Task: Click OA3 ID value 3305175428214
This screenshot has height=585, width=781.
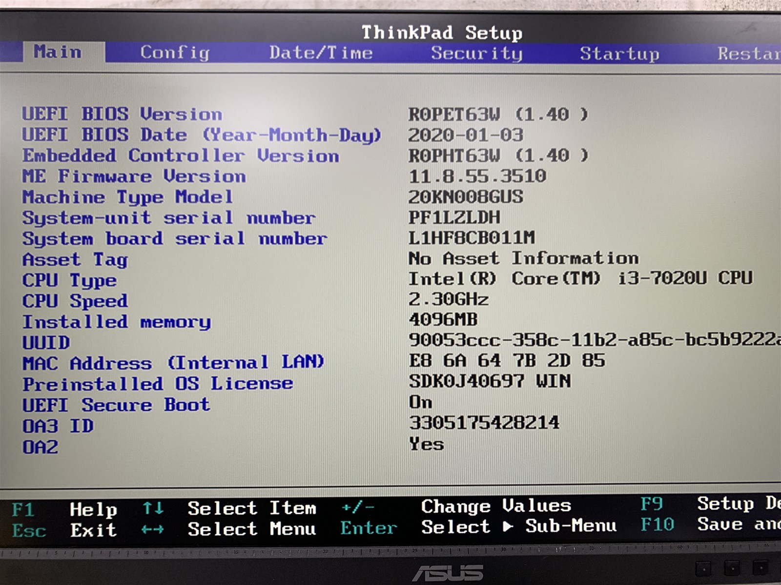Action: [x=484, y=423]
